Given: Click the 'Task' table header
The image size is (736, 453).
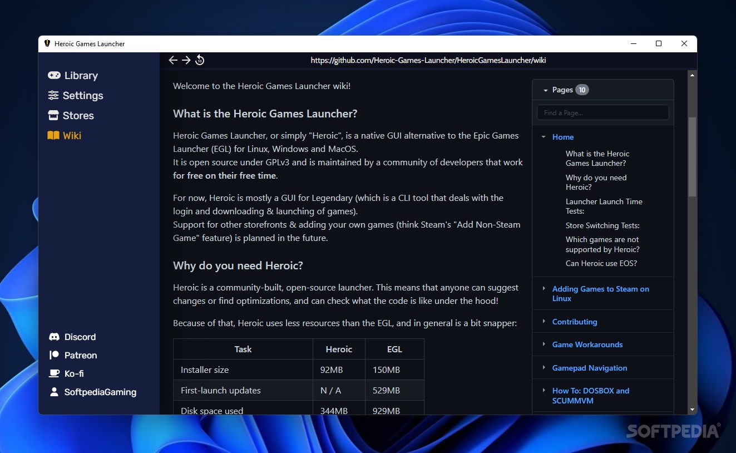Looking at the screenshot, I should (x=243, y=349).
